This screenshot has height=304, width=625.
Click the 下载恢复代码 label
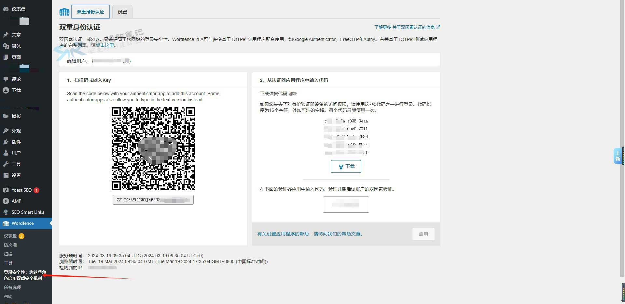pos(273,94)
